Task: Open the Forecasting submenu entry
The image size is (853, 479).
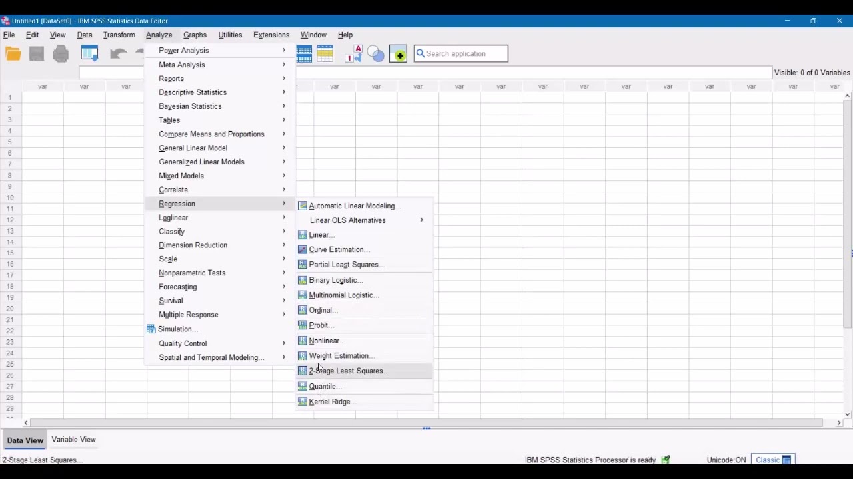Action: point(221,287)
